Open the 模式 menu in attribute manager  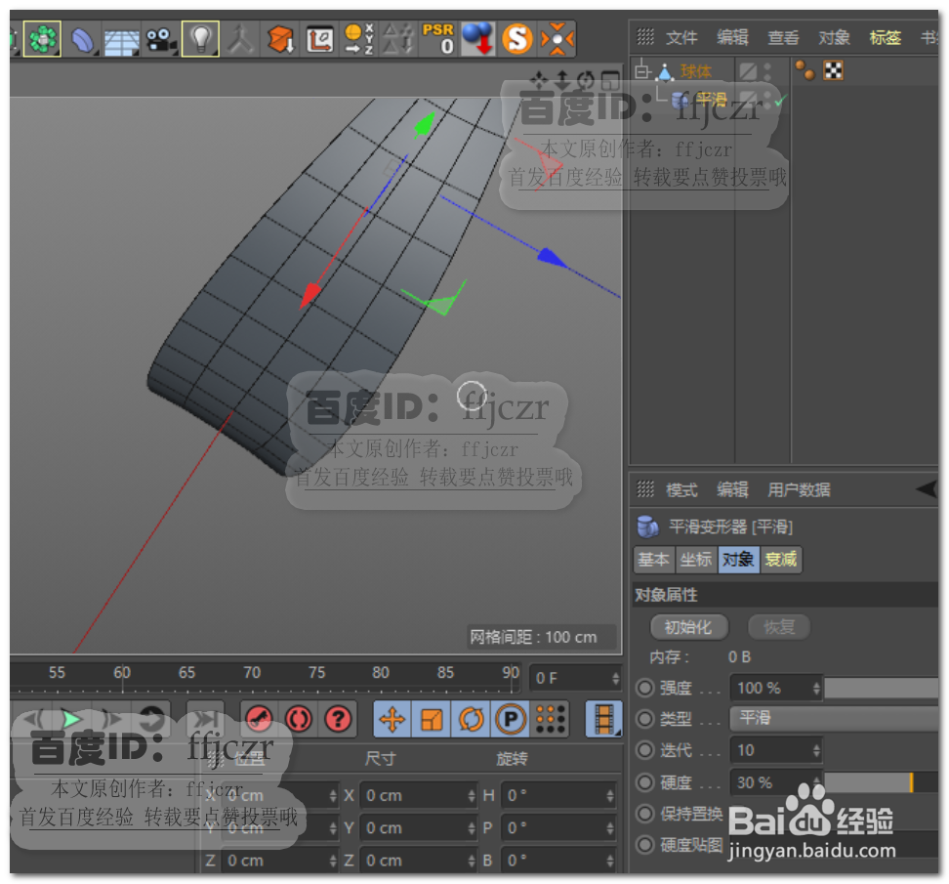pyautogui.click(x=681, y=489)
